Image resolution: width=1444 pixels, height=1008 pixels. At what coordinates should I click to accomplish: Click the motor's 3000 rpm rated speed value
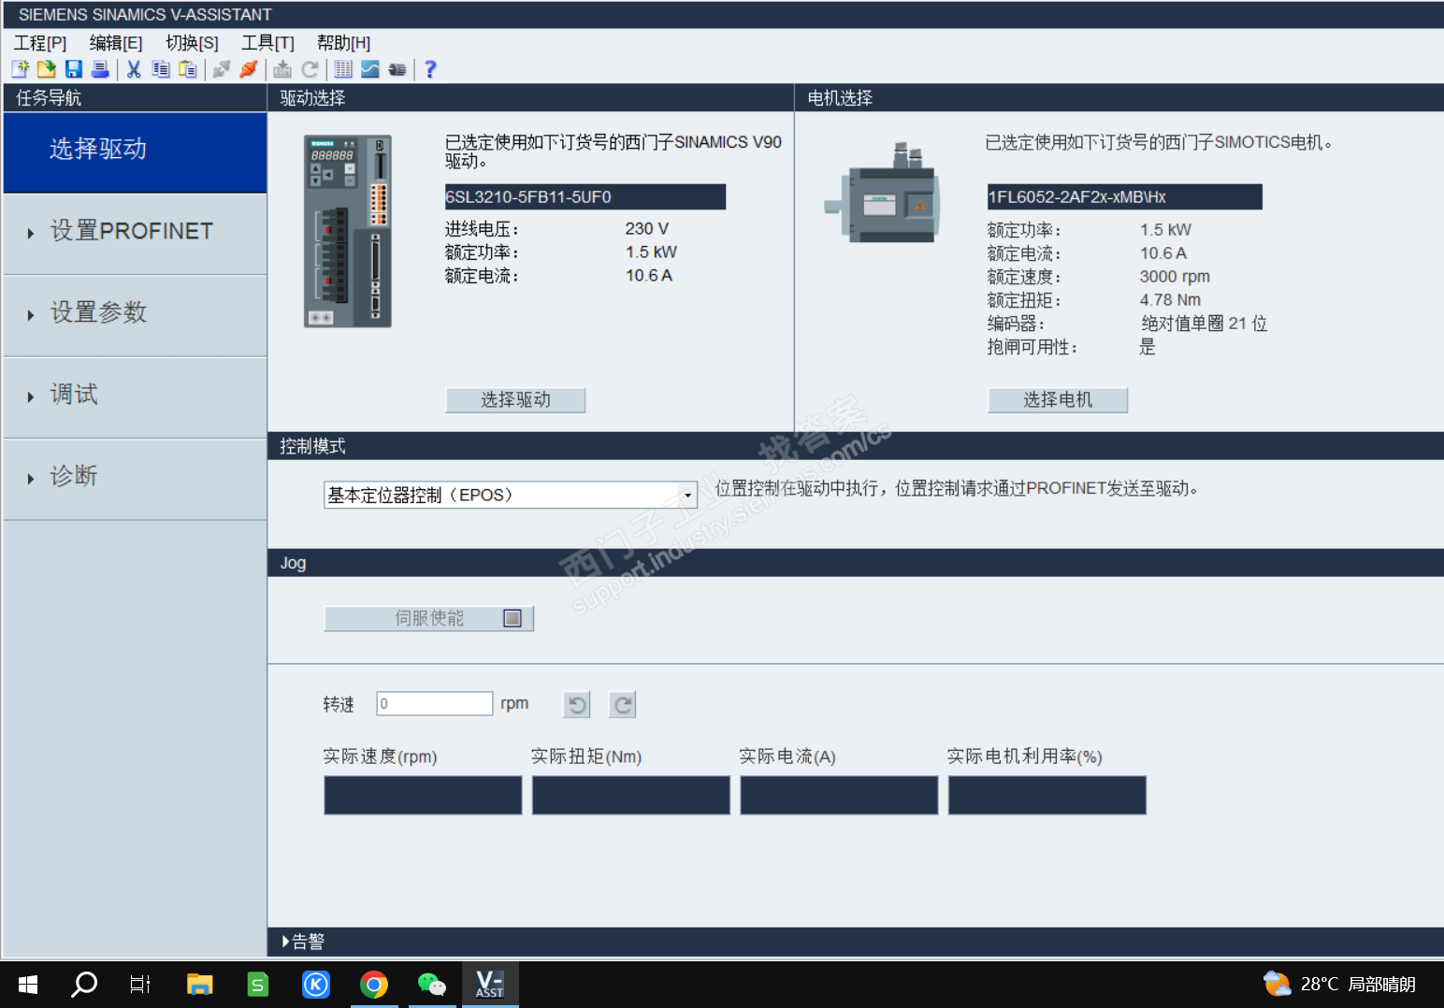(1175, 277)
